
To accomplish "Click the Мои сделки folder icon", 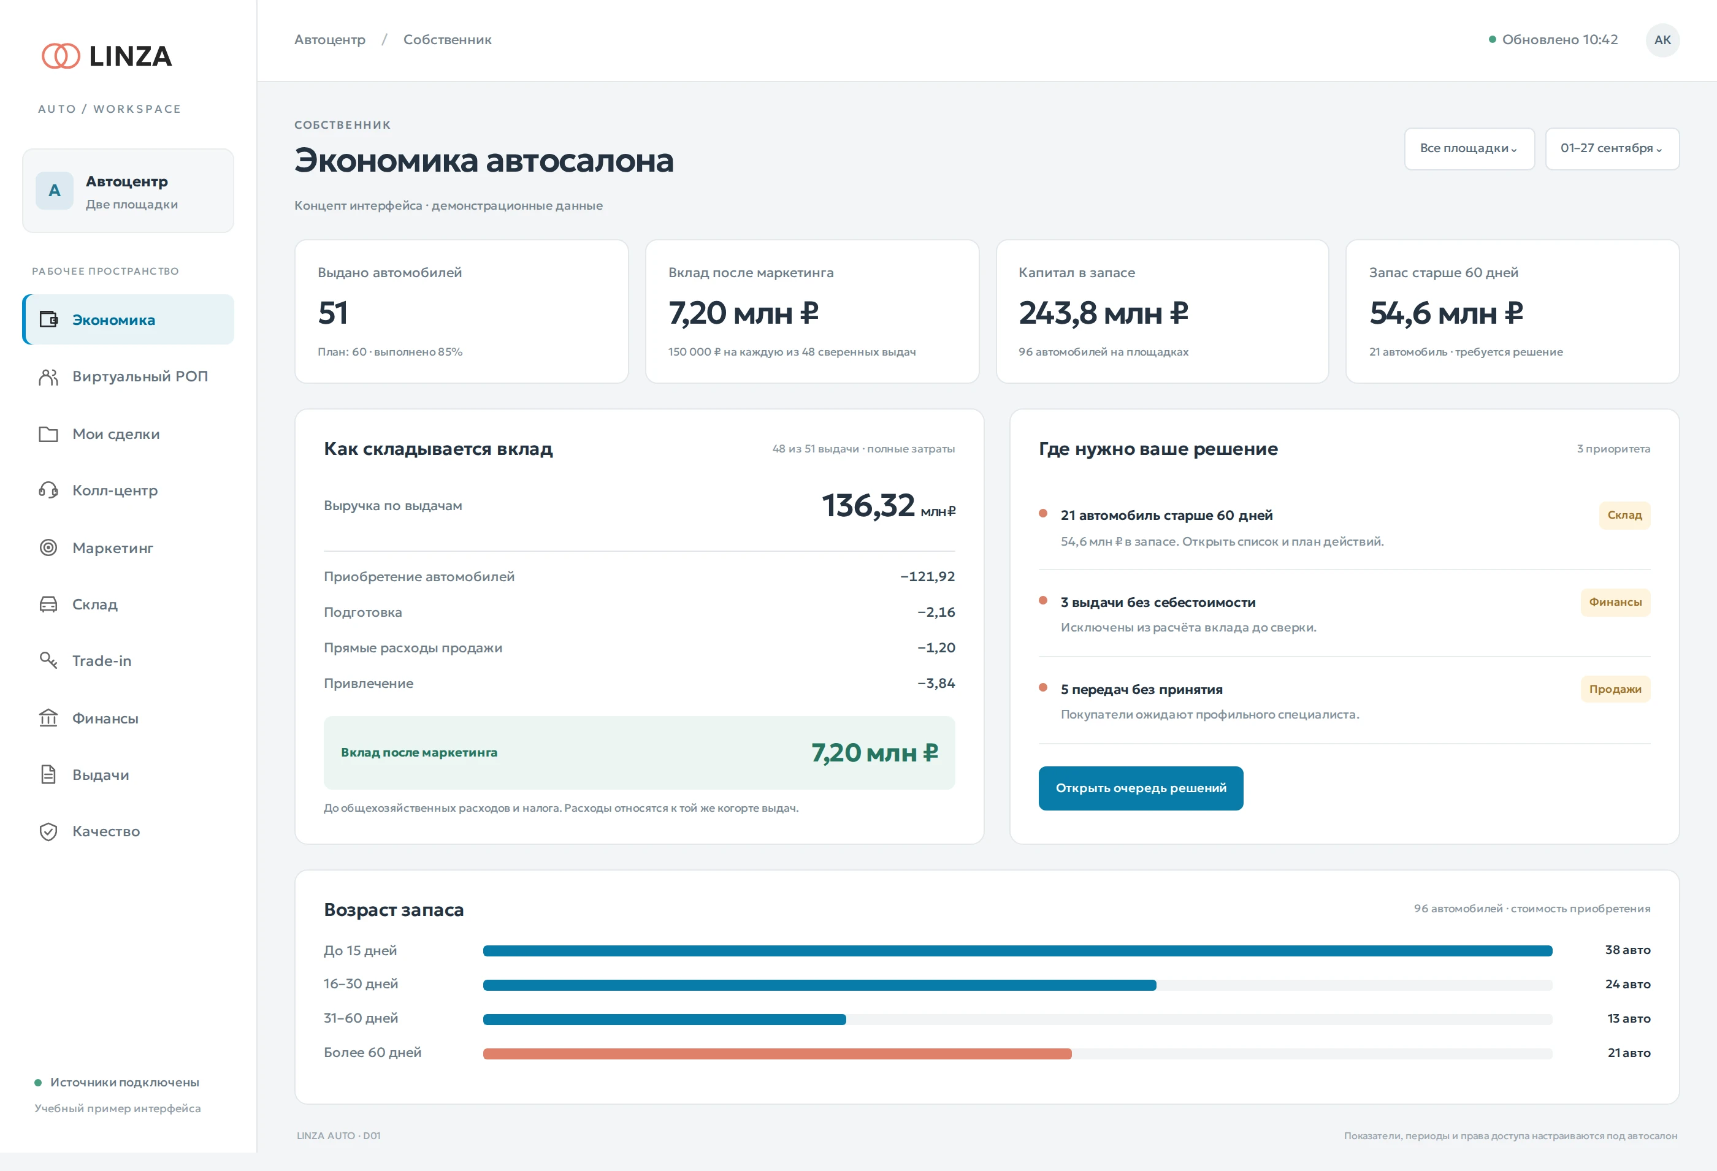I will point(48,435).
